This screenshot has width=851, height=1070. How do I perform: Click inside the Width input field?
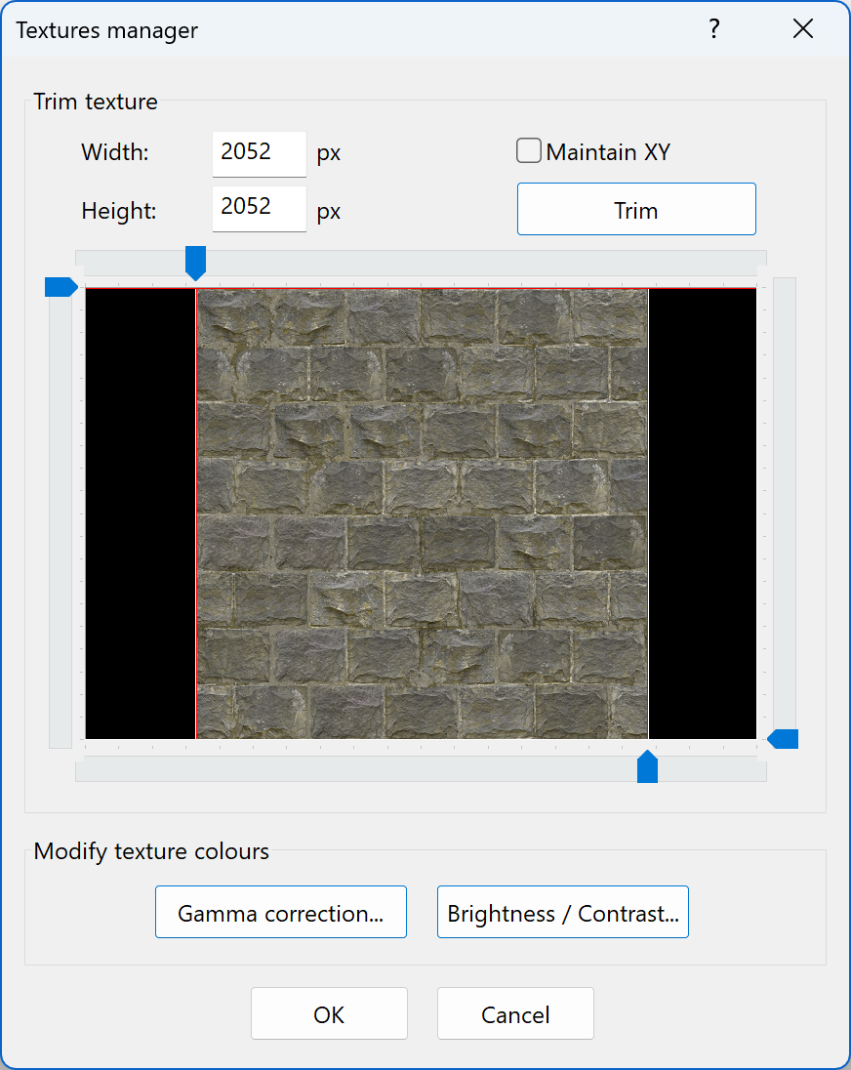[x=259, y=153]
